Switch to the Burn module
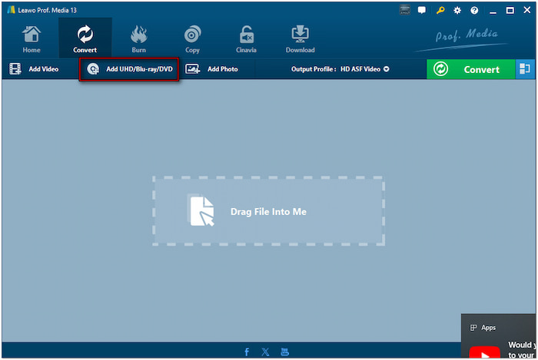Screen dimensions: 538x360 pyautogui.click(x=138, y=39)
